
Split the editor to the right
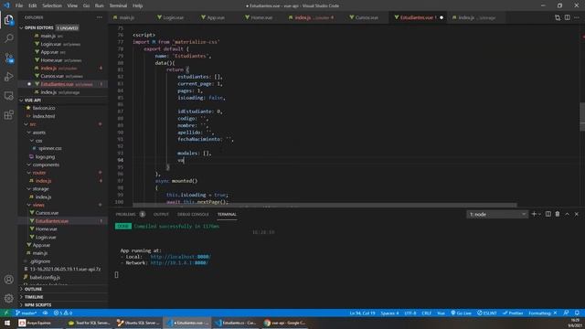(567, 17)
